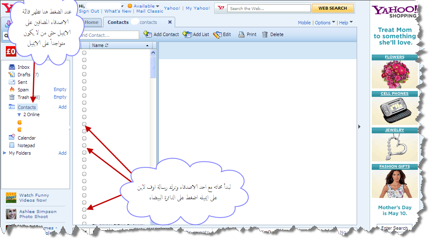Click Add next to Contacts

click(x=62, y=107)
